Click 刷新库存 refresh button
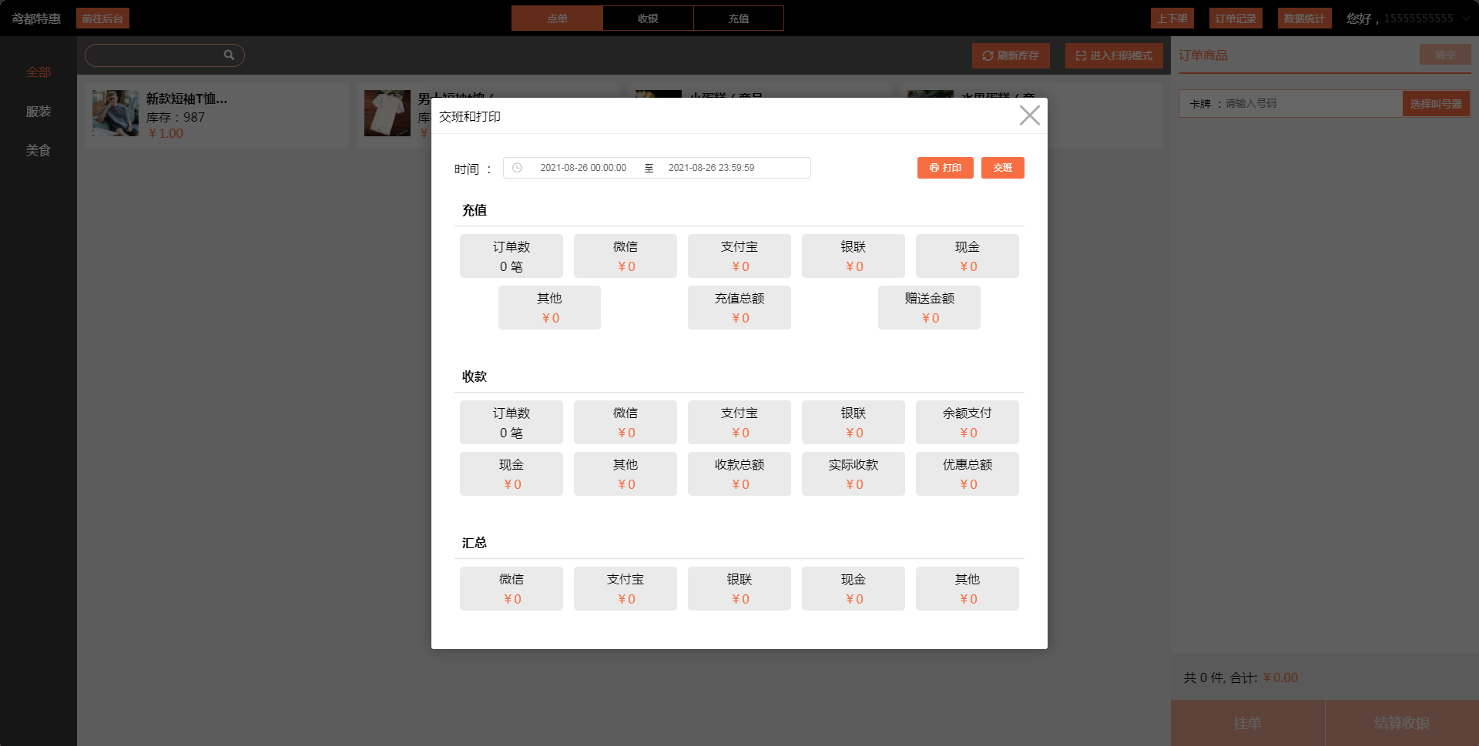1479x746 pixels. click(x=1011, y=55)
